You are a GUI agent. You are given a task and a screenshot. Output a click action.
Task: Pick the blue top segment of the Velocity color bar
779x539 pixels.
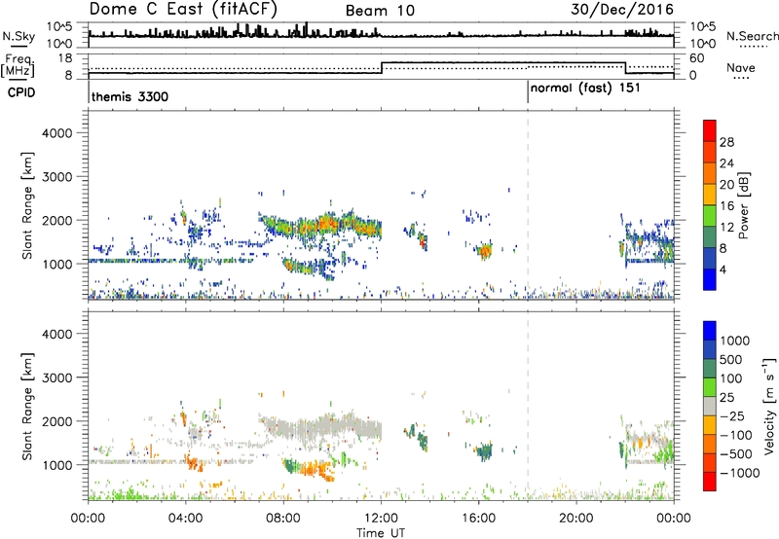point(710,331)
